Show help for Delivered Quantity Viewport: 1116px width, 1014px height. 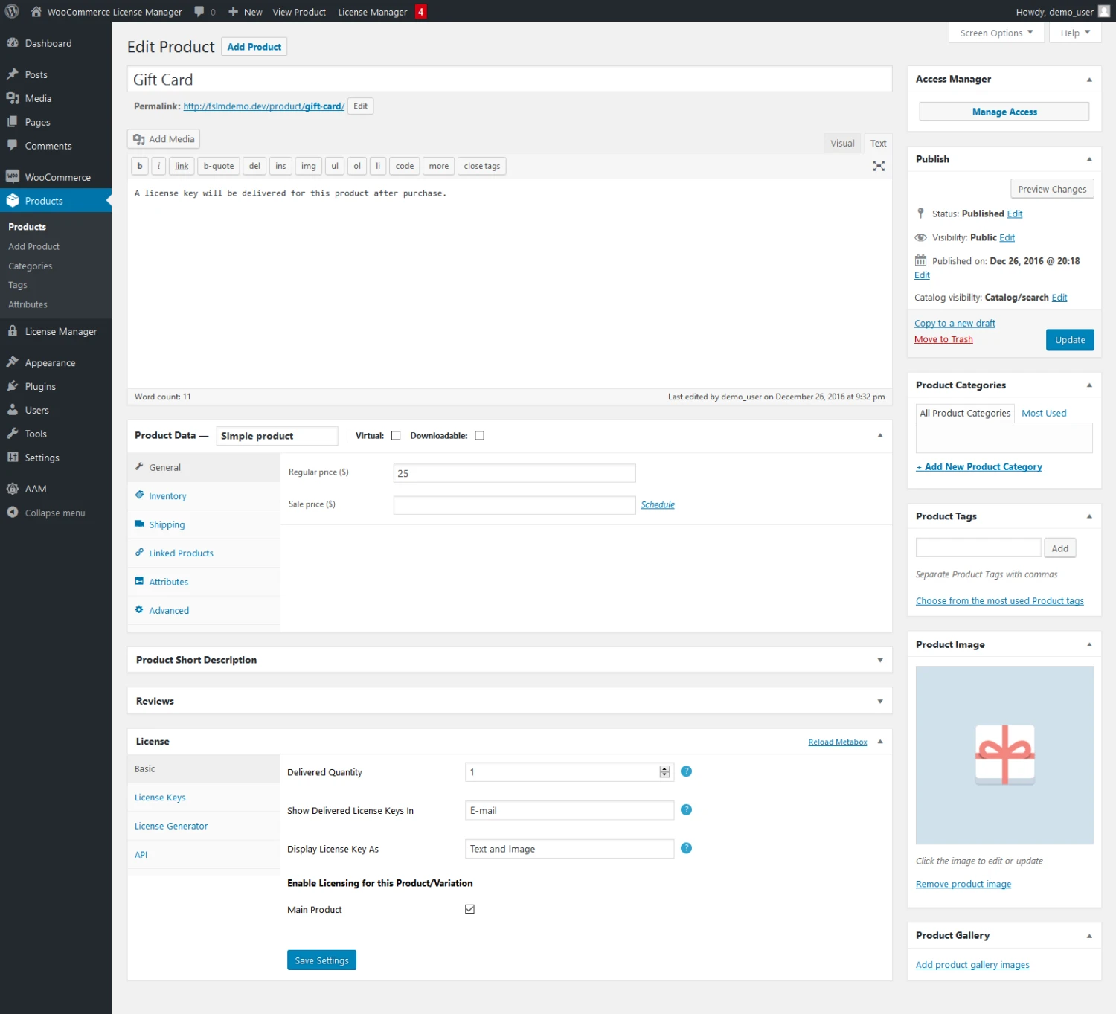click(686, 771)
